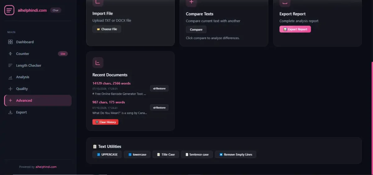The height and width of the screenshot is (175, 373).
Task: Click the Import File card icon
Action: pos(98,2)
